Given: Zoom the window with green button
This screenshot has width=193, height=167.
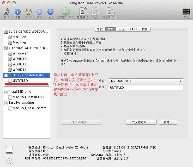Looking at the screenshot, I should coord(14,3).
